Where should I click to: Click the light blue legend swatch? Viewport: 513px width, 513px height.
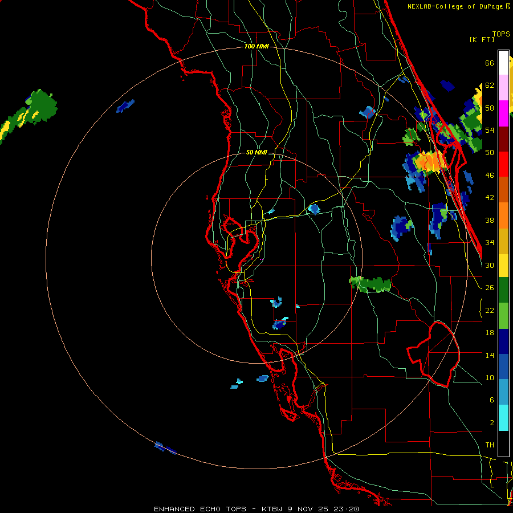tap(503, 392)
